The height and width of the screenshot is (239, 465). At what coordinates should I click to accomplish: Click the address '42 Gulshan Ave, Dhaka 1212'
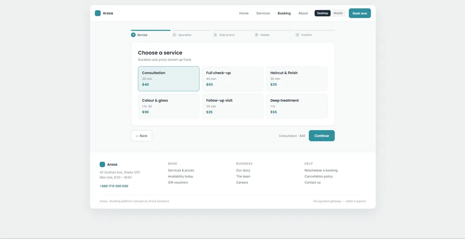(x=120, y=172)
